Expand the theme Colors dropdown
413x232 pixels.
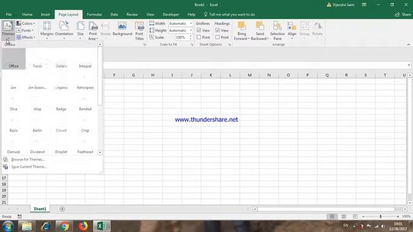(26, 23)
